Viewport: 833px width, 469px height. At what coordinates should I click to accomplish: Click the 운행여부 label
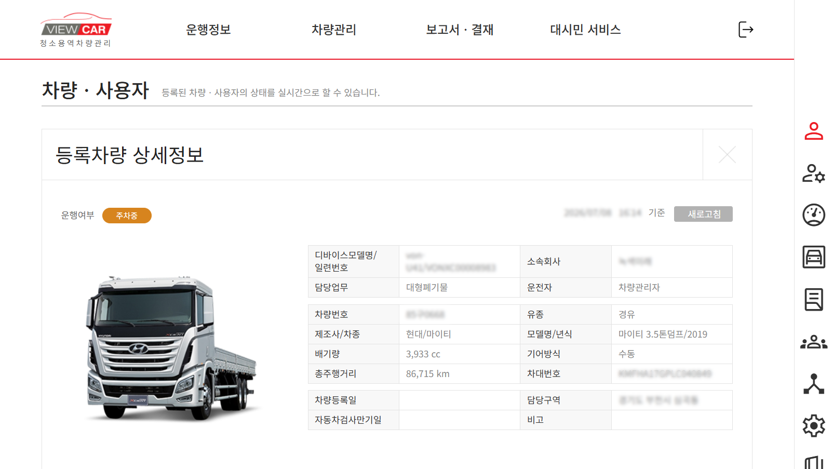click(77, 216)
